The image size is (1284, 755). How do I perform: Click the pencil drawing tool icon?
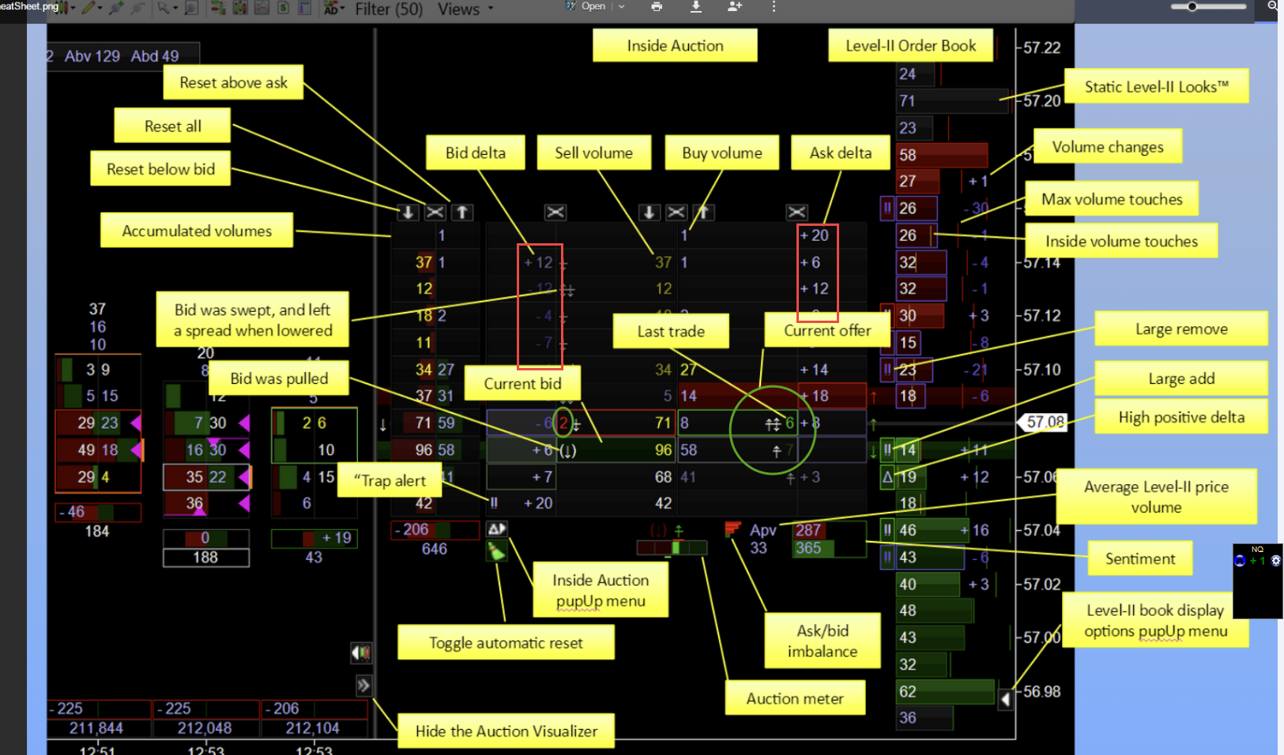88,8
